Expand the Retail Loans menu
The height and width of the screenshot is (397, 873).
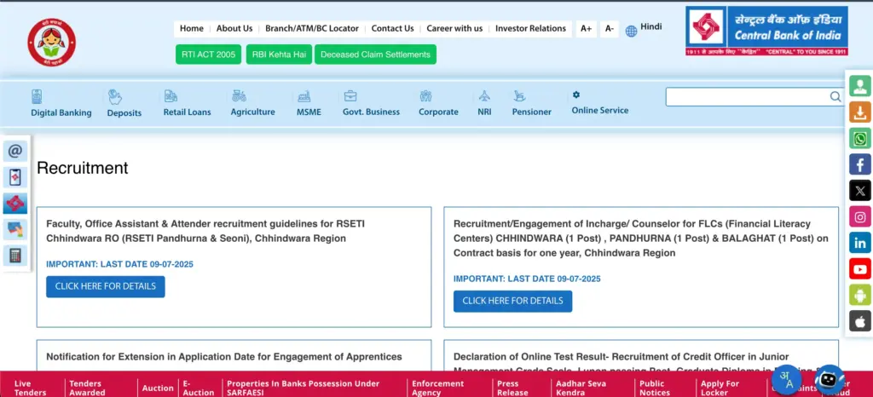187,103
